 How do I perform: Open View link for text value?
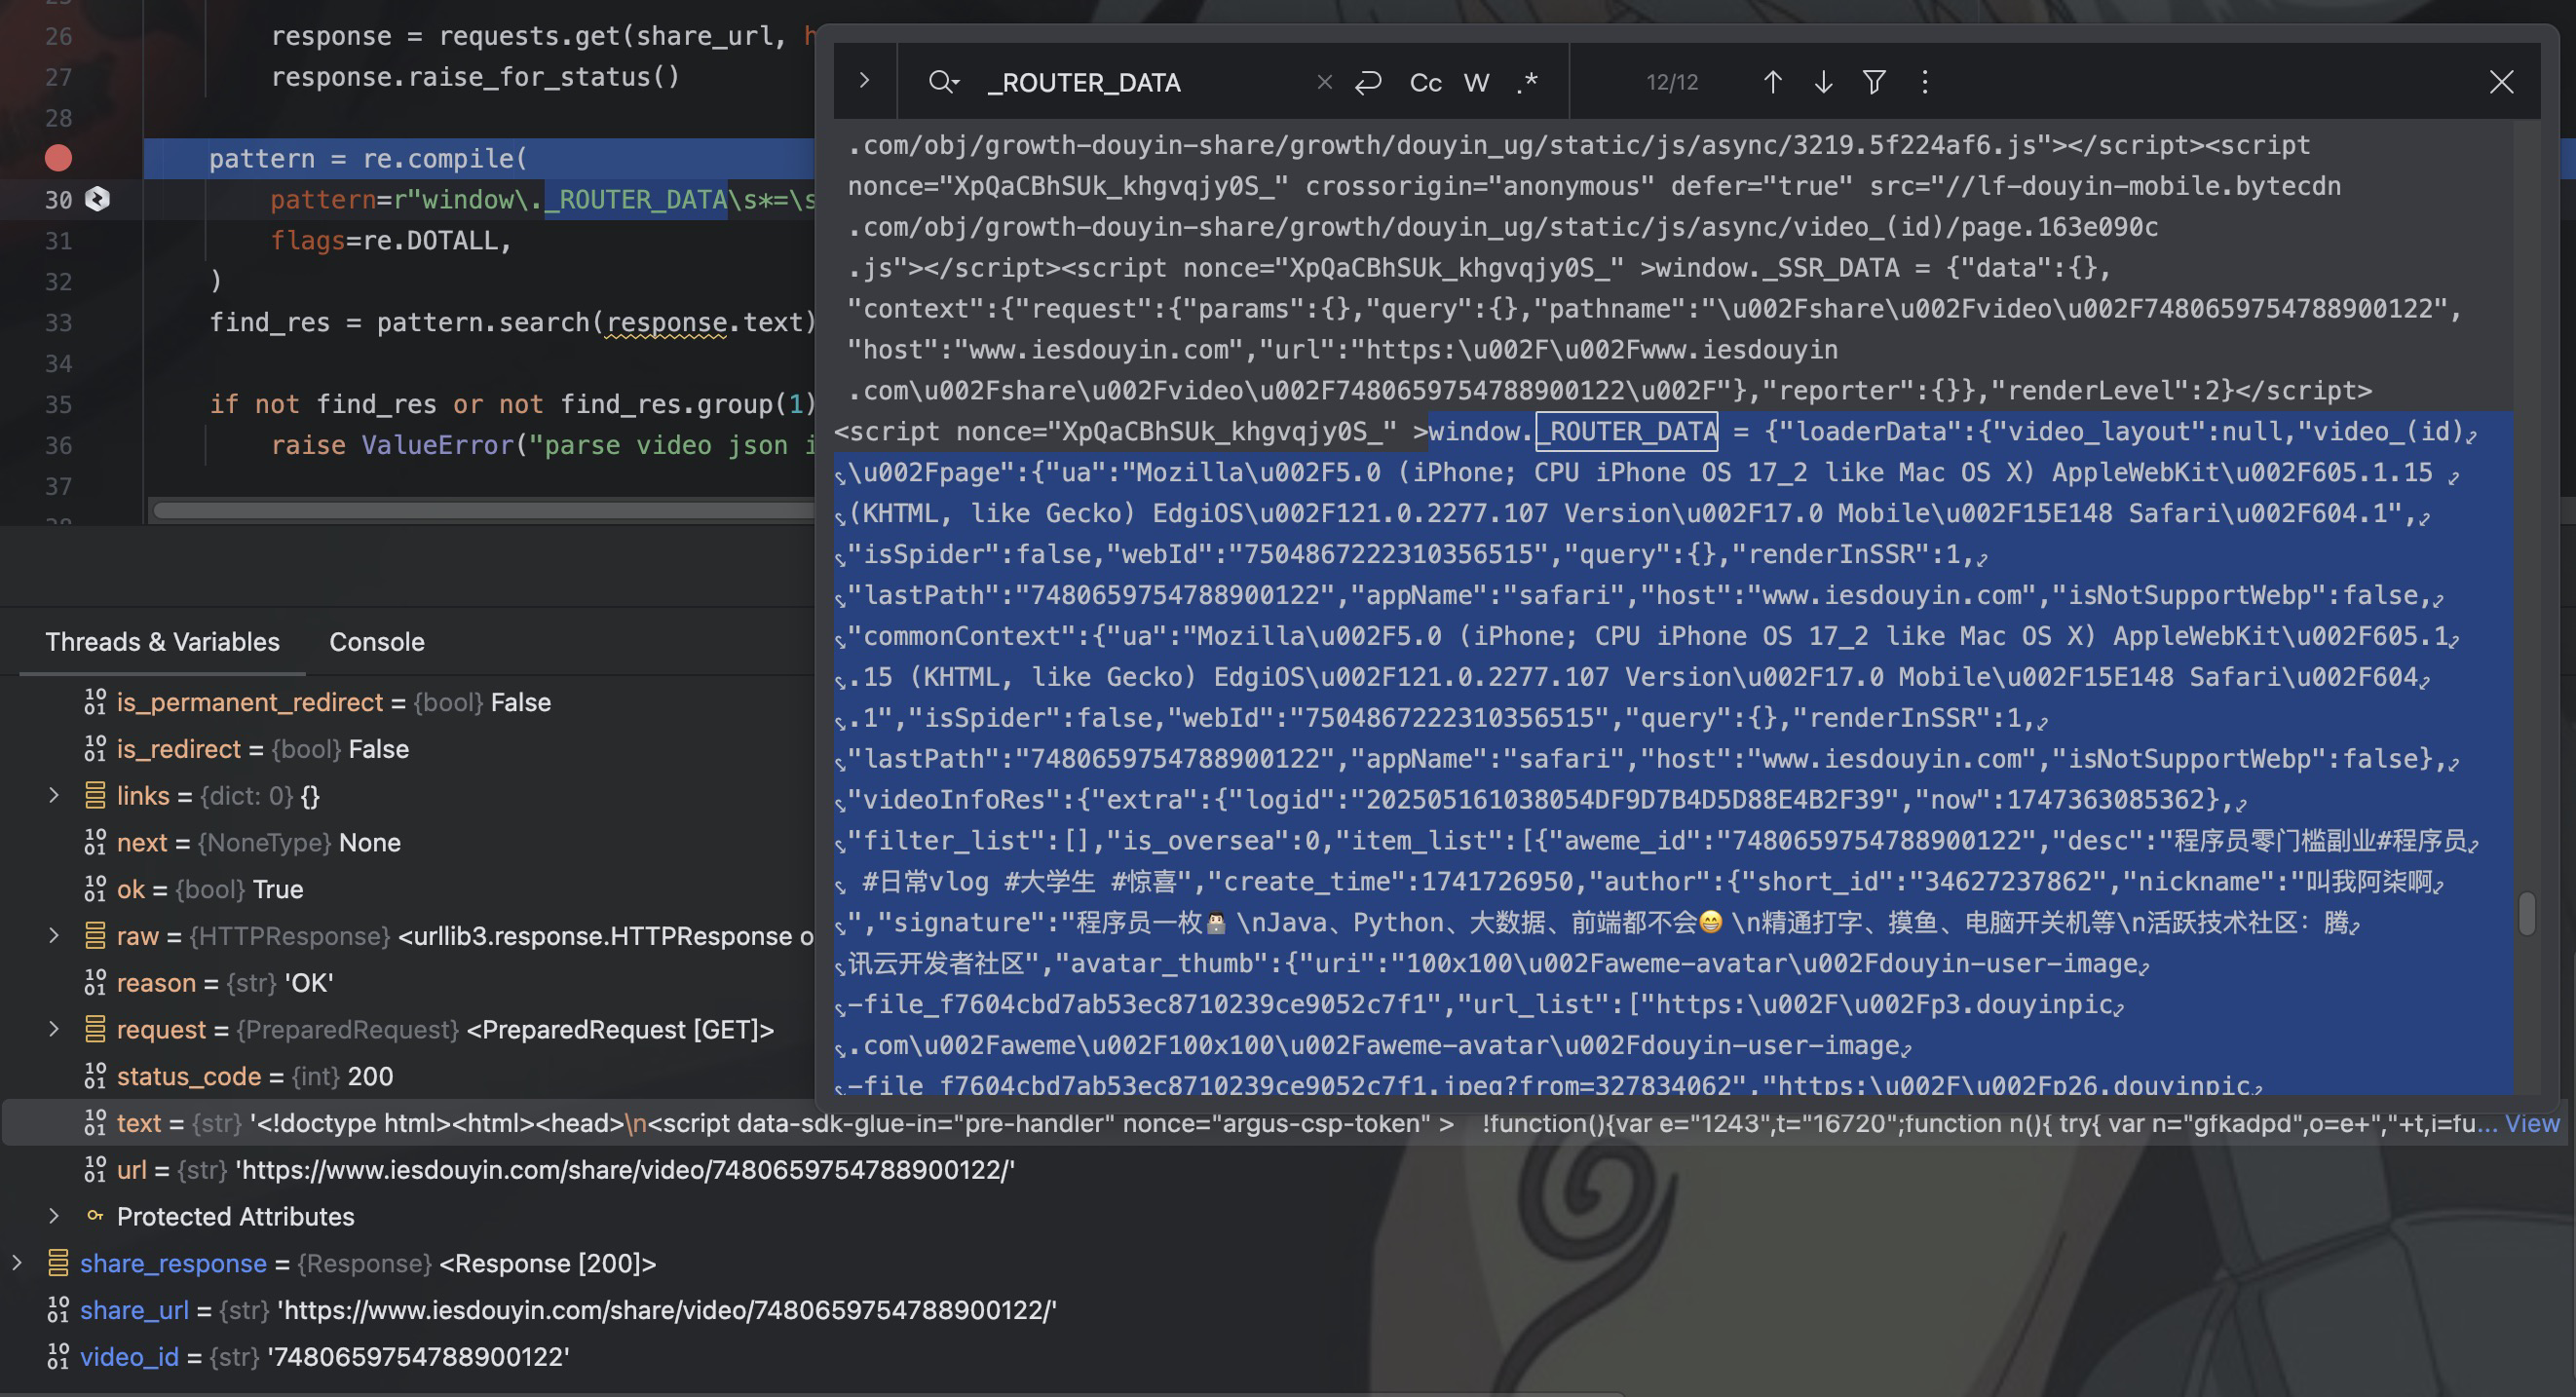coord(2532,1123)
